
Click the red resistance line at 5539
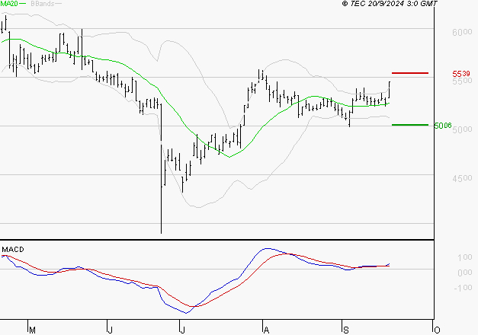pyautogui.click(x=410, y=73)
